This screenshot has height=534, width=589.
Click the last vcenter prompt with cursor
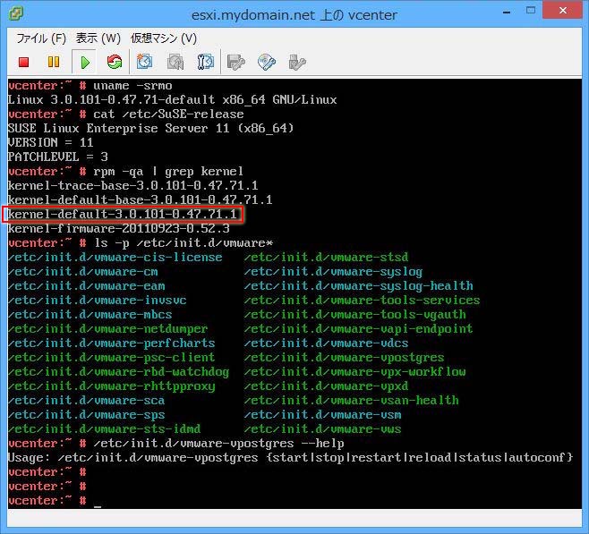[55, 501]
